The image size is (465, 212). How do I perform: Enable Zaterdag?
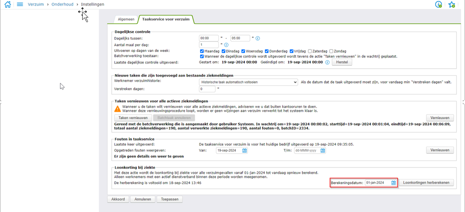310,51
